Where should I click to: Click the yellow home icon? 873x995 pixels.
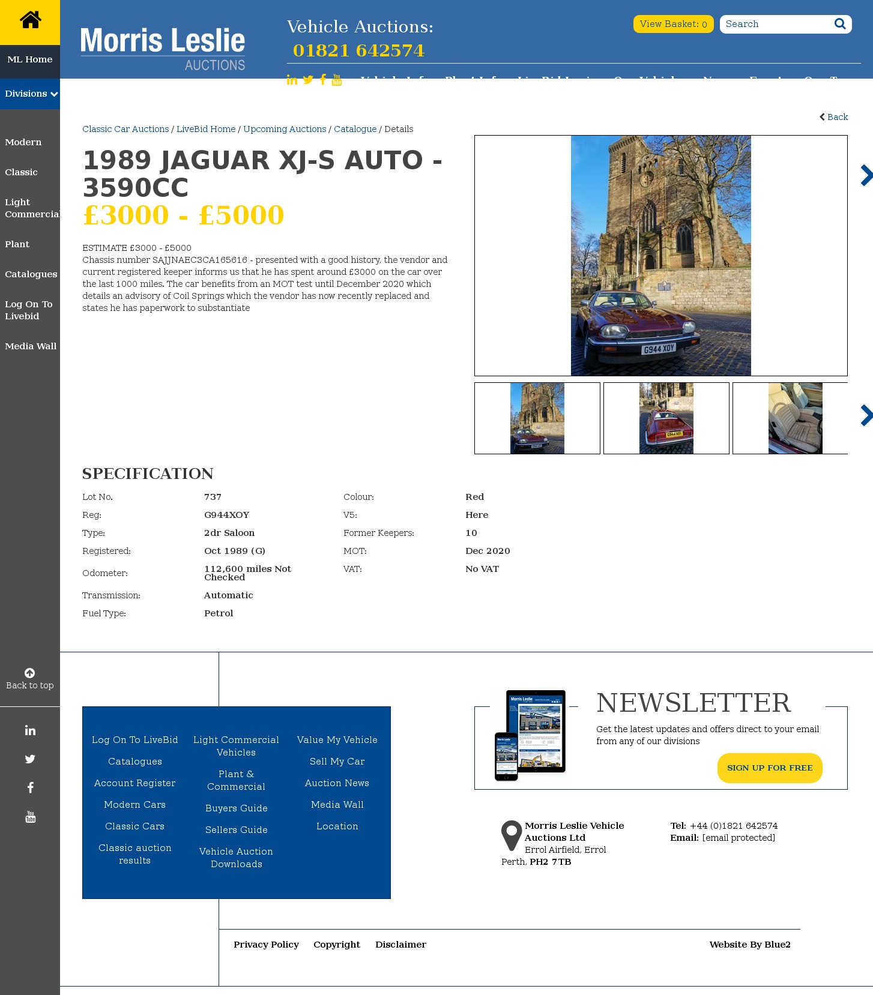30,21
